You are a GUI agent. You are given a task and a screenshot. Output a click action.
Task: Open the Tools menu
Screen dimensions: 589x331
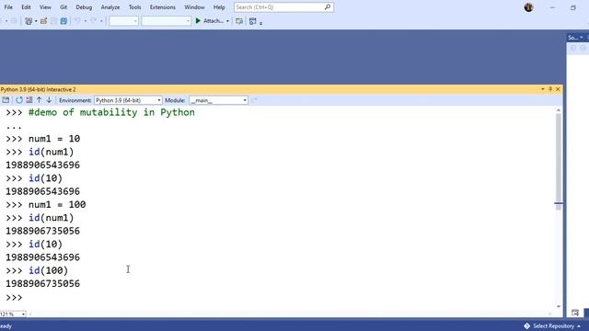(x=135, y=7)
